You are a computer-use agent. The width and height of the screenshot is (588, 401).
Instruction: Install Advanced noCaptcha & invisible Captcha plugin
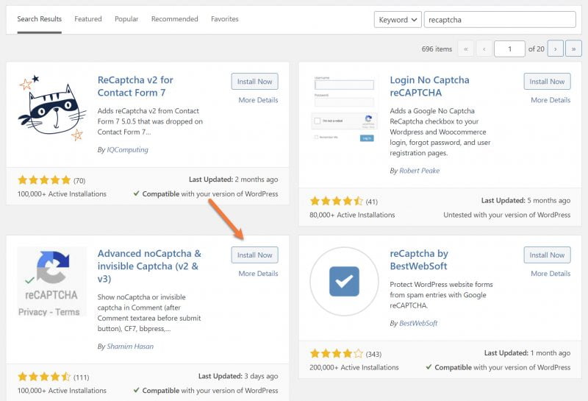coord(254,255)
